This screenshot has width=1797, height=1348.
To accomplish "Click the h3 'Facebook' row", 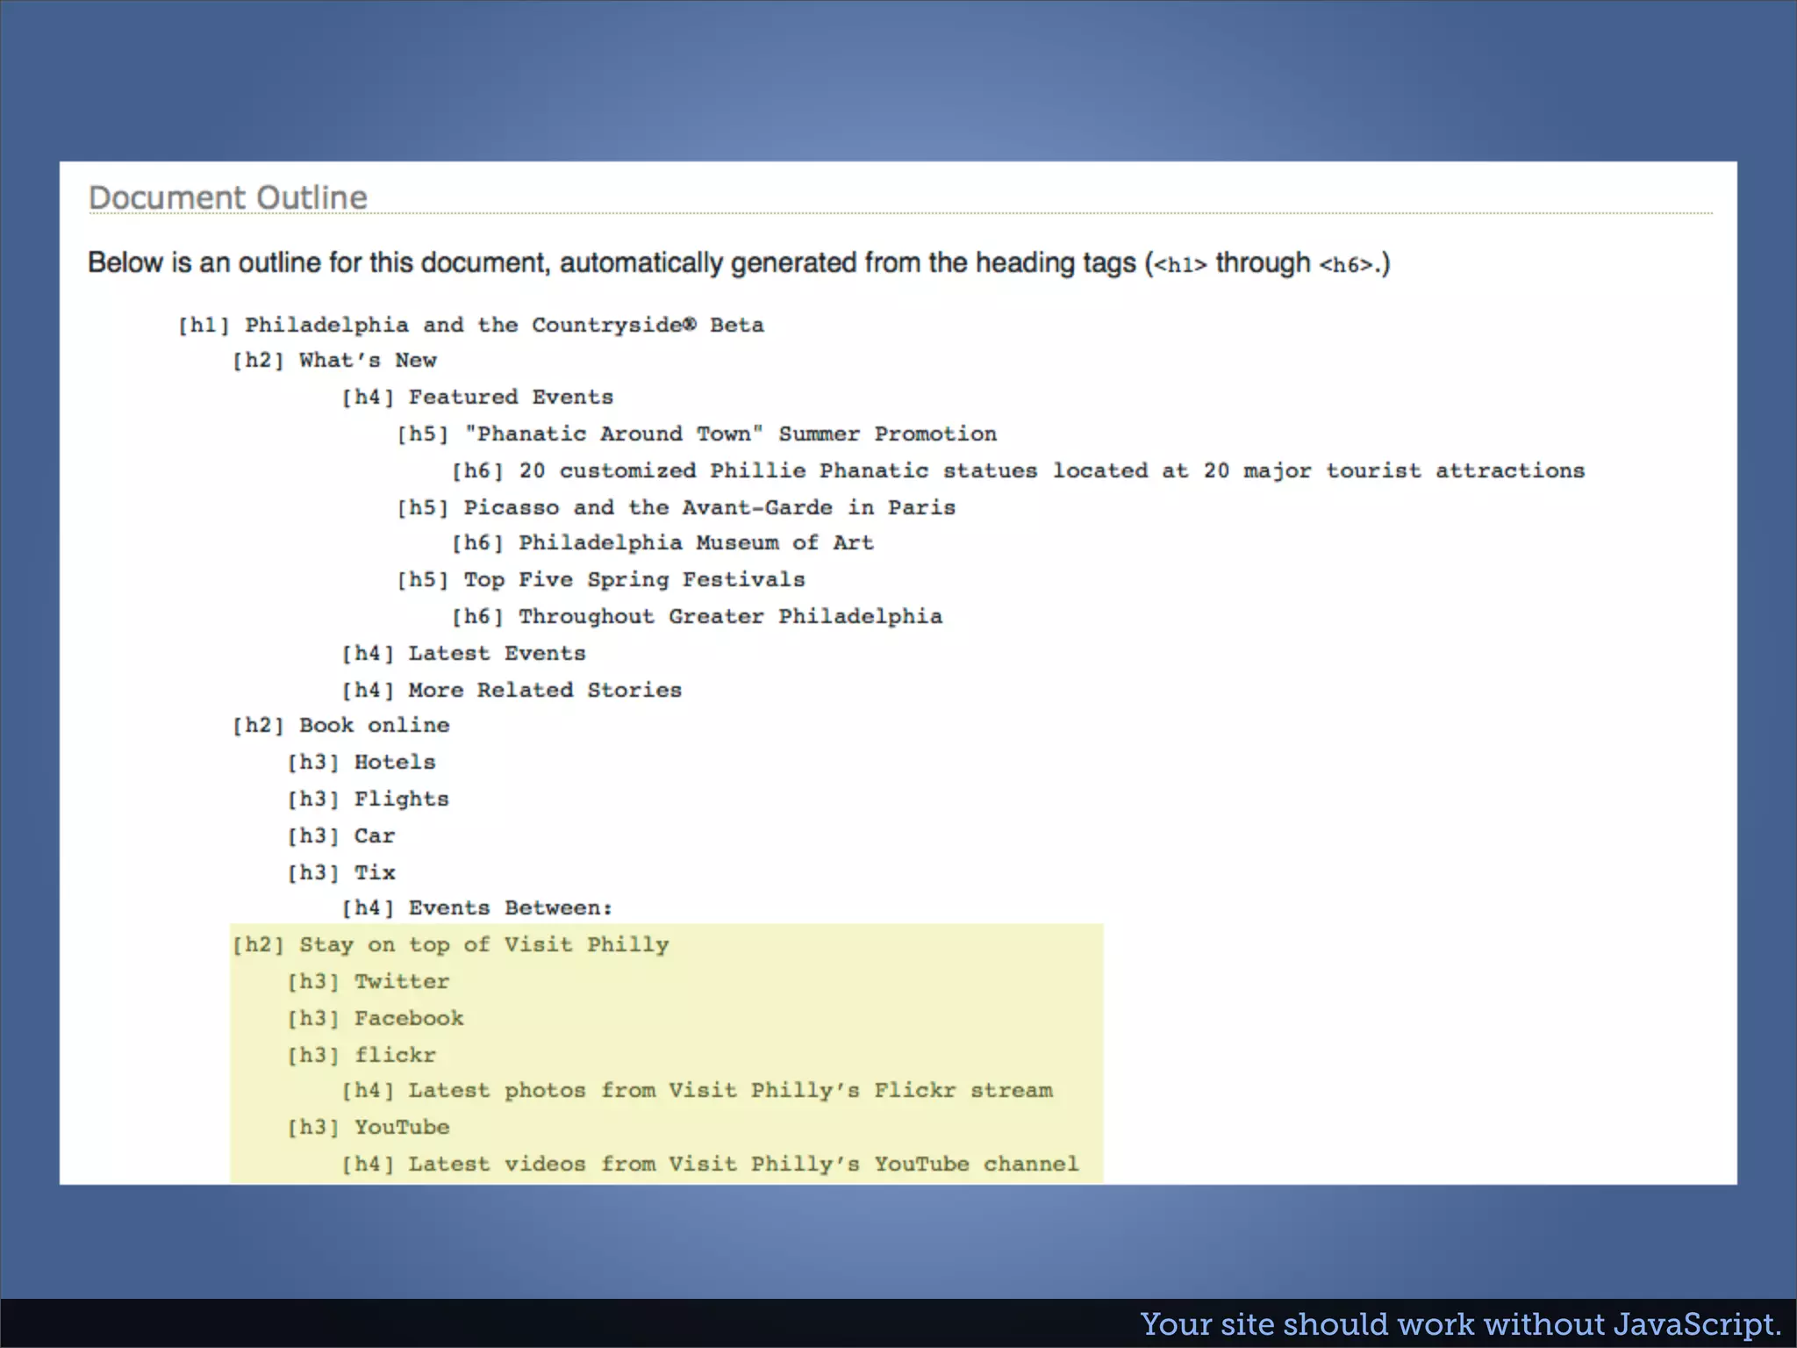I will click(x=376, y=1018).
